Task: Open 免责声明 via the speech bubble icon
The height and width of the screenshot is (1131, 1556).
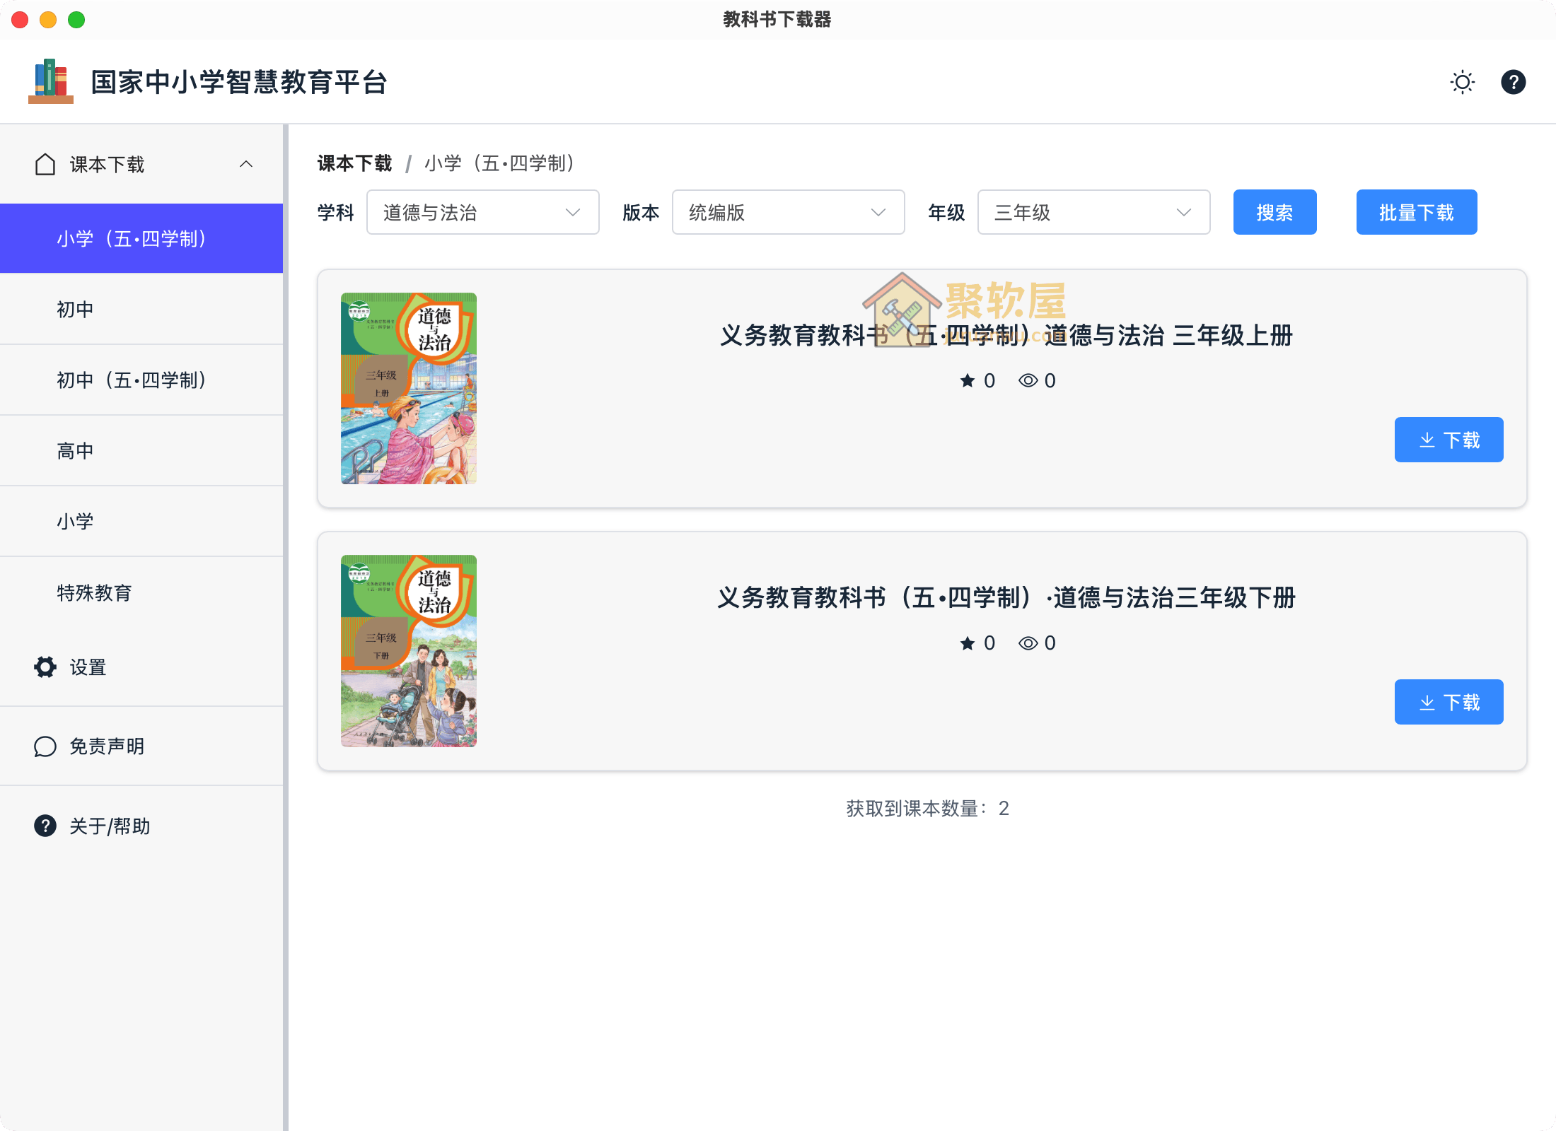Action: [x=45, y=746]
